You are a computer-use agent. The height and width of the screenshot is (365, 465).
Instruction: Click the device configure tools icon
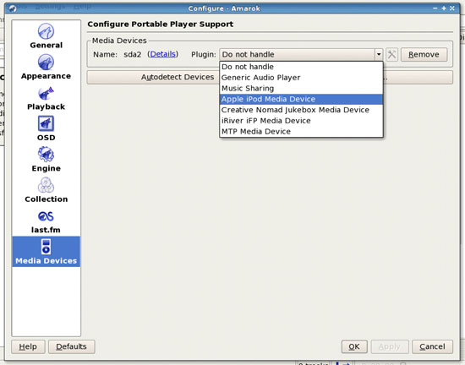(x=391, y=55)
